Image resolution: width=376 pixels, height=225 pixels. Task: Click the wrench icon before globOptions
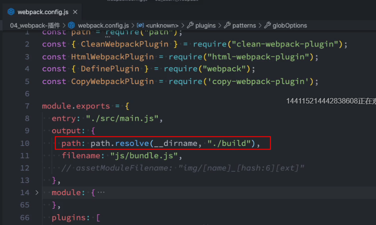268,25
